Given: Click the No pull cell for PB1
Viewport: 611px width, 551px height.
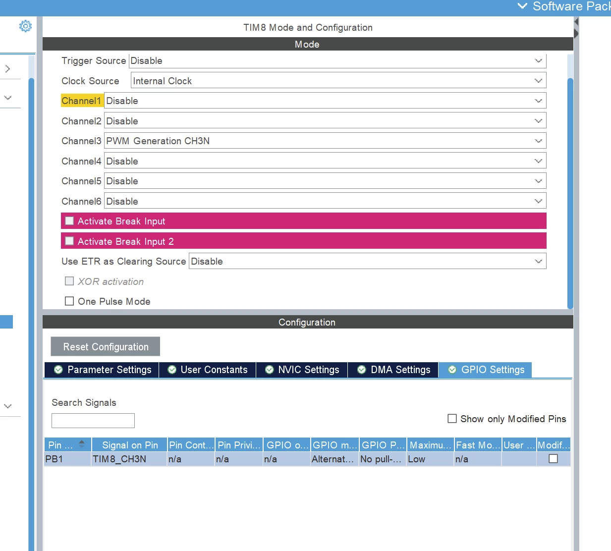Looking at the screenshot, I should coord(383,459).
